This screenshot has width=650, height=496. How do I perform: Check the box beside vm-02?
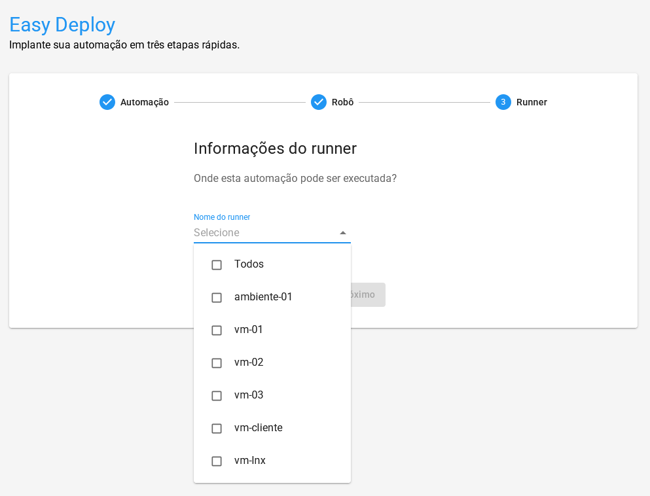(217, 363)
